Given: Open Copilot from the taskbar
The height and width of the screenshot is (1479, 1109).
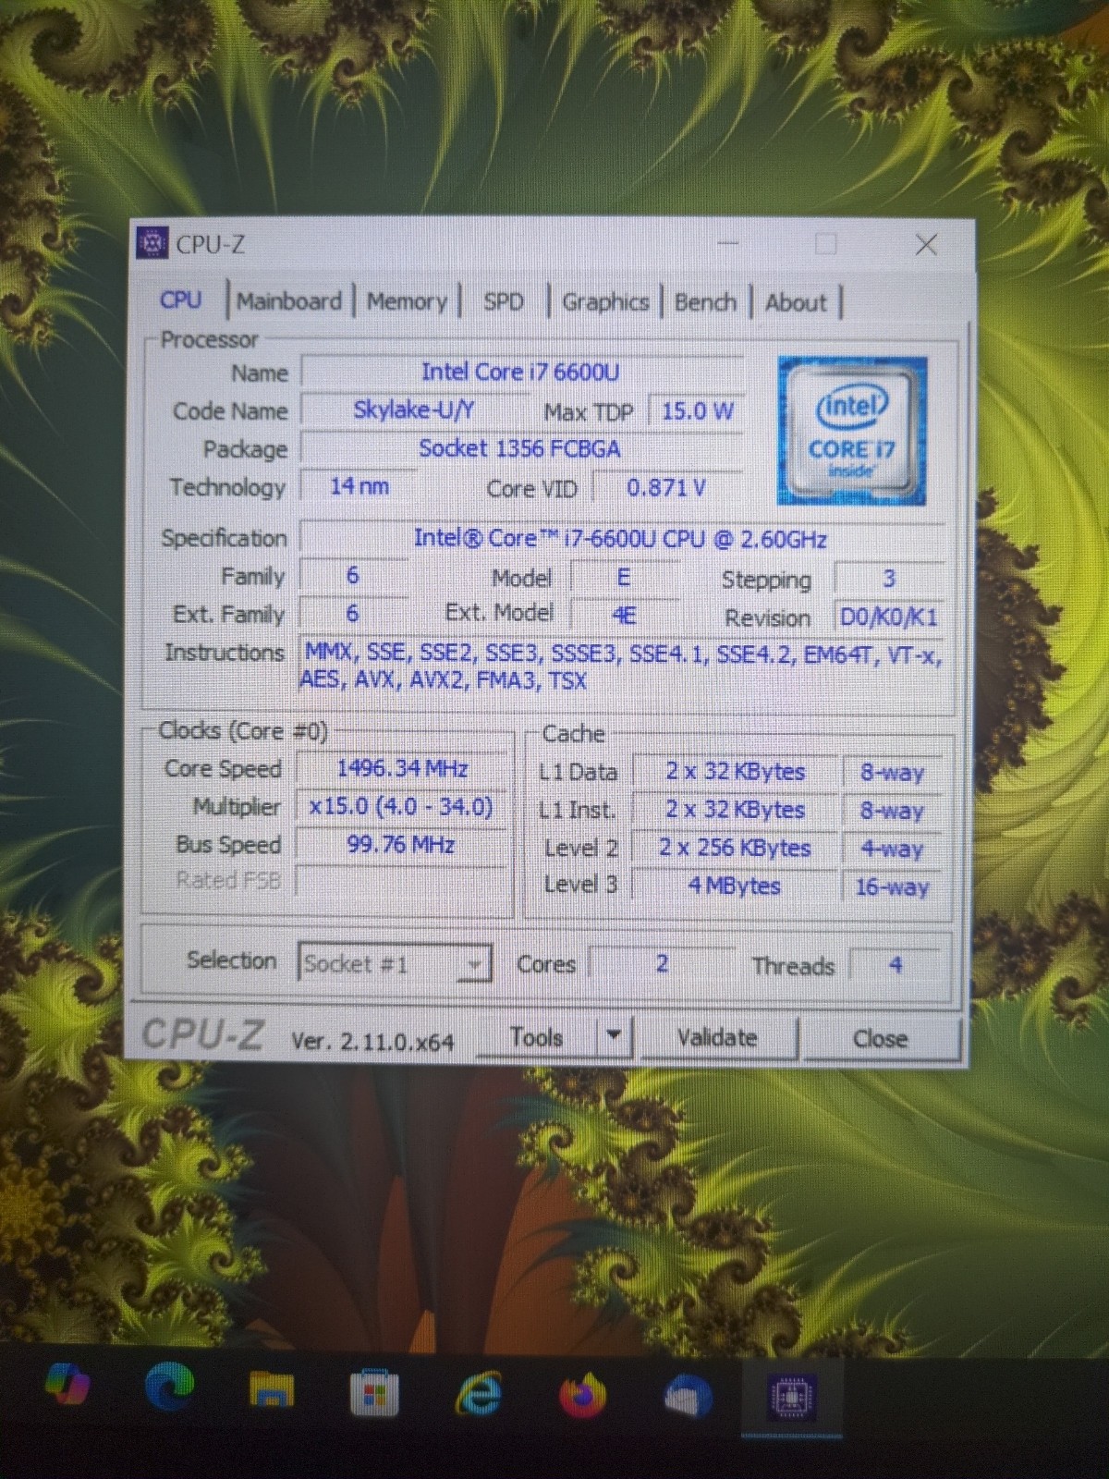Looking at the screenshot, I should (x=67, y=1387).
